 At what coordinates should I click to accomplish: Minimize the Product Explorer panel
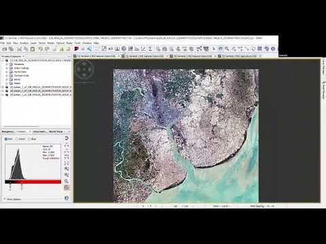(x=69, y=56)
